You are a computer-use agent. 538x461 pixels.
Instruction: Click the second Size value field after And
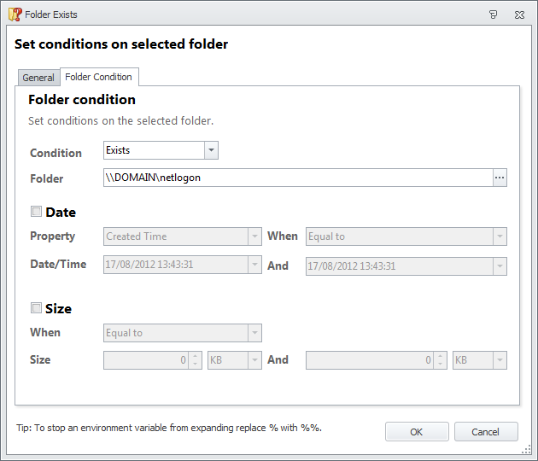(371, 360)
